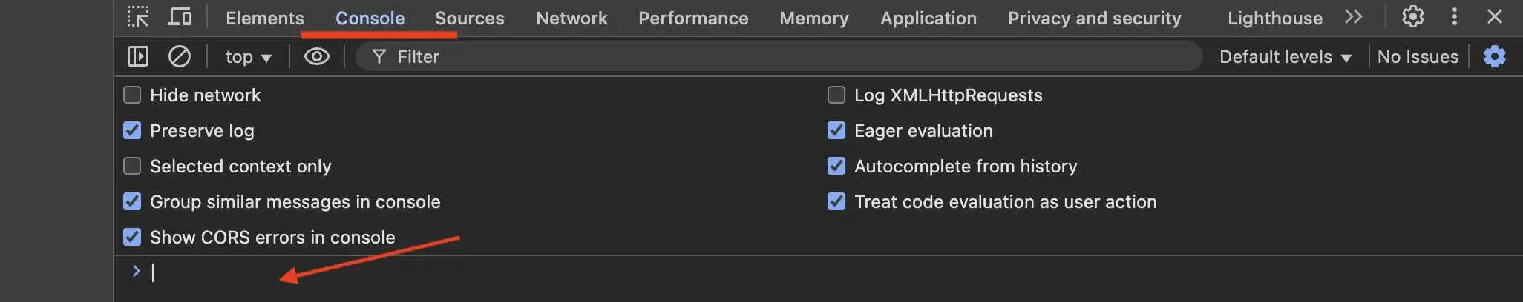This screenshot has height=302, width=1523.
Task: Show the console sidebar panel icon
Action: (138, 56)
